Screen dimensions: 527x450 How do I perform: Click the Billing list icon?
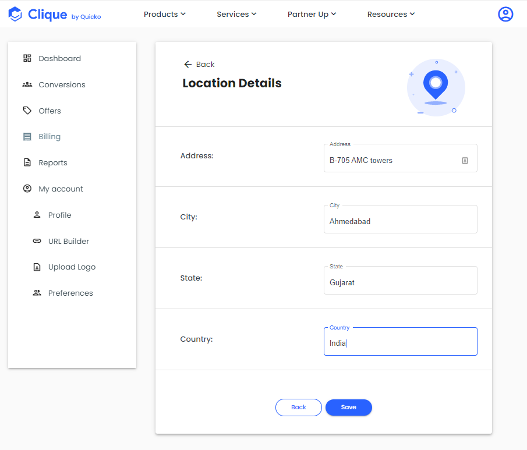click(27, 136)
